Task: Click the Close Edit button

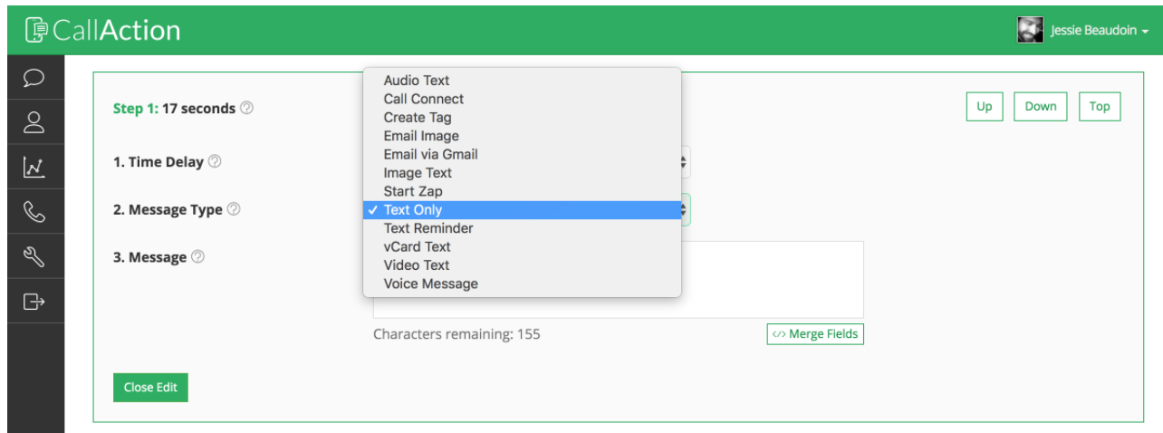Action: pyautogui.click(x=150, y=387)
